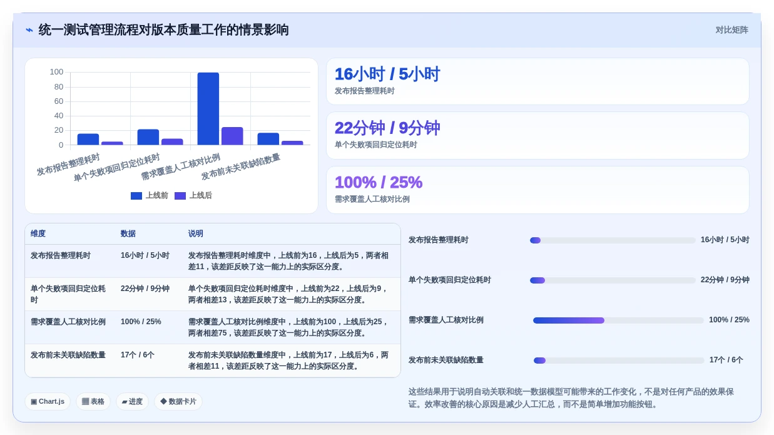The height and width of the screenshot is (435, 774).
Task: Click table row label 发布前未关联缺陷数量
Action: 68,356
